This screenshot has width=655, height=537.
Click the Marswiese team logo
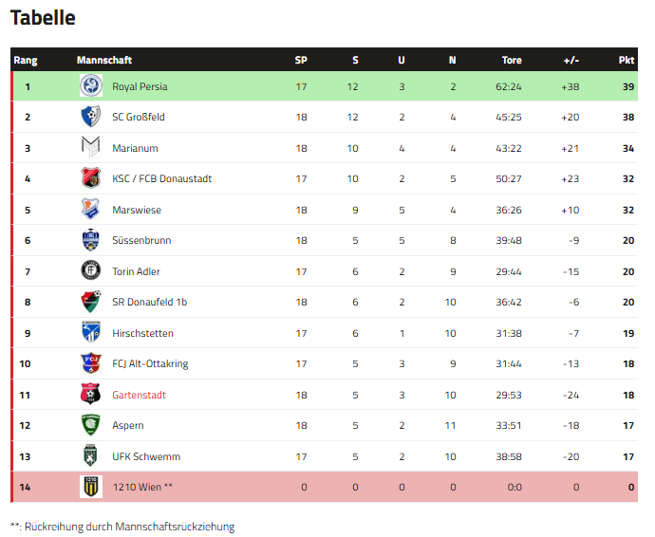point(90,210)
